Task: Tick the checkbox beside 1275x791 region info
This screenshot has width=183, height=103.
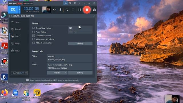Action: coord(11,16)
